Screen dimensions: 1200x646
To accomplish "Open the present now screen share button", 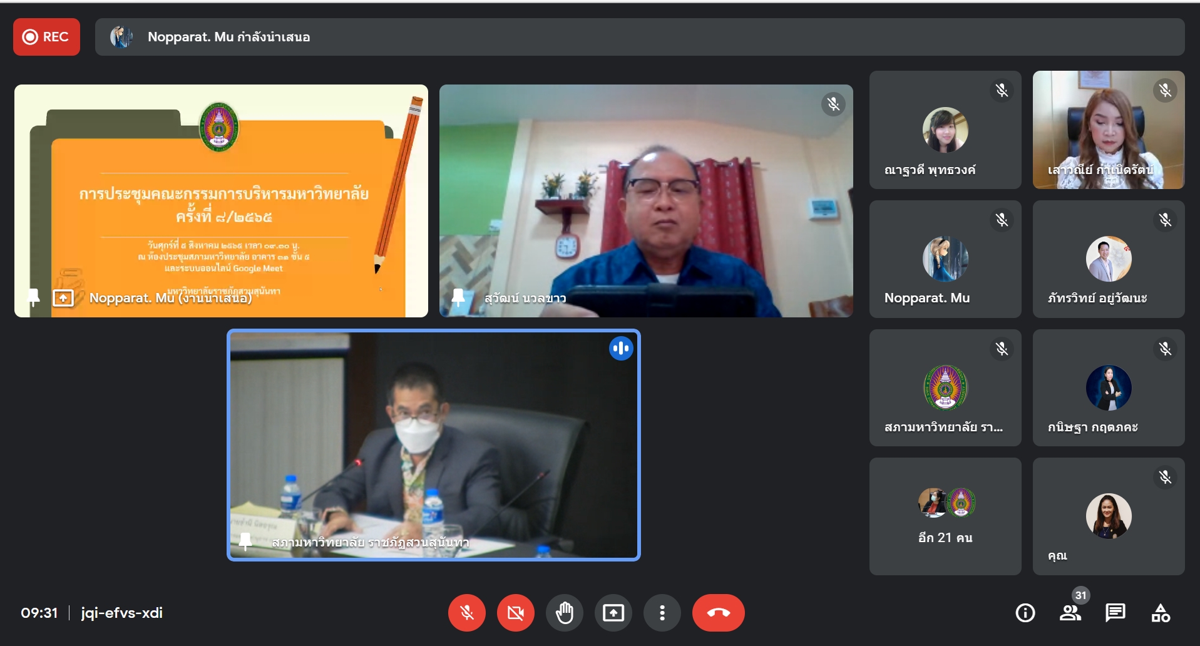I will tap(613, 612).
